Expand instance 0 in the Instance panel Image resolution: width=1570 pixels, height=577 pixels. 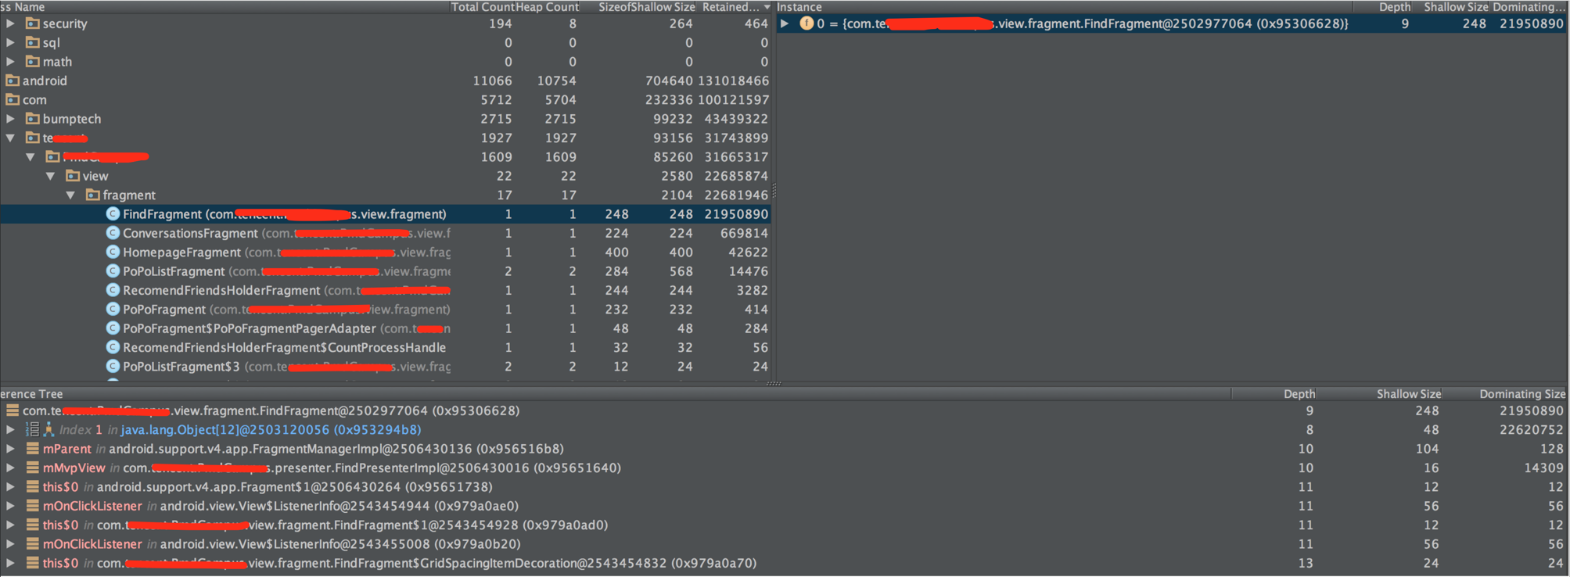(785, 23)
